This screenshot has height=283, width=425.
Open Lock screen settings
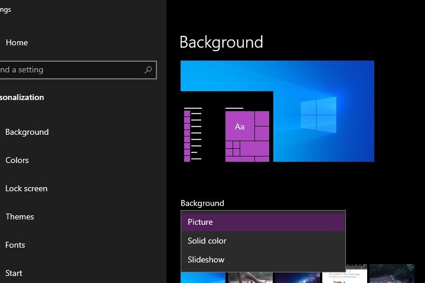pos(27,188)
